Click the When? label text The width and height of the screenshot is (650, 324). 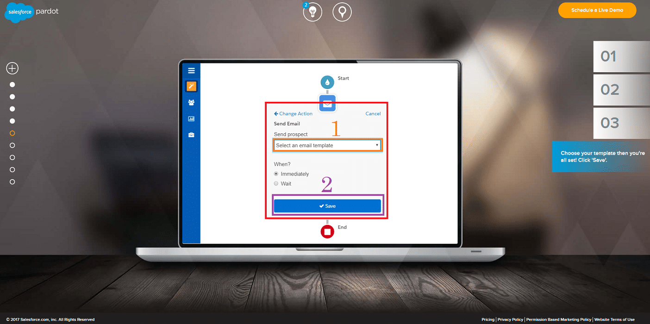coord(282,164)
